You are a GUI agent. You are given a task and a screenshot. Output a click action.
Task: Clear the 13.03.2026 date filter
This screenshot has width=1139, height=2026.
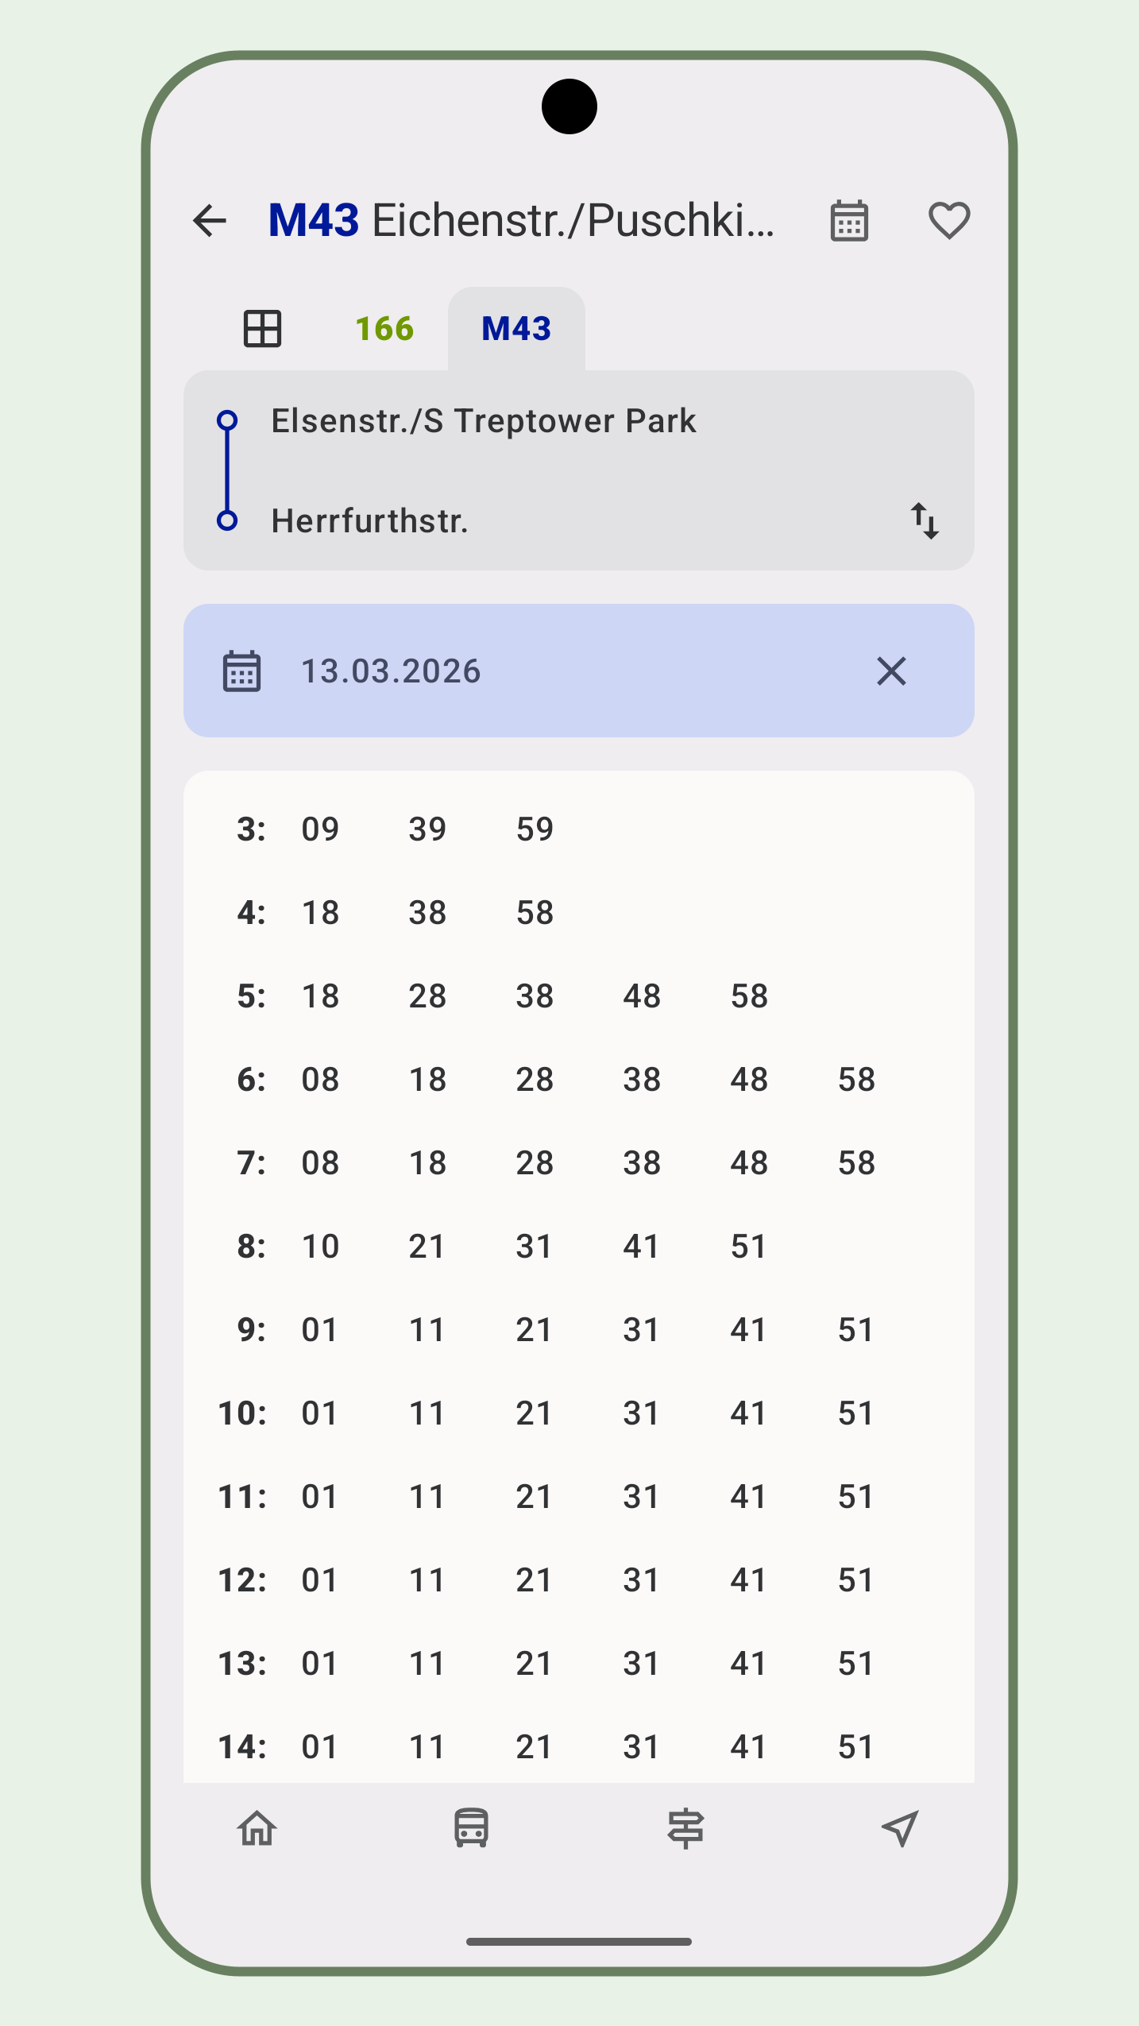[x=891, y=671]
